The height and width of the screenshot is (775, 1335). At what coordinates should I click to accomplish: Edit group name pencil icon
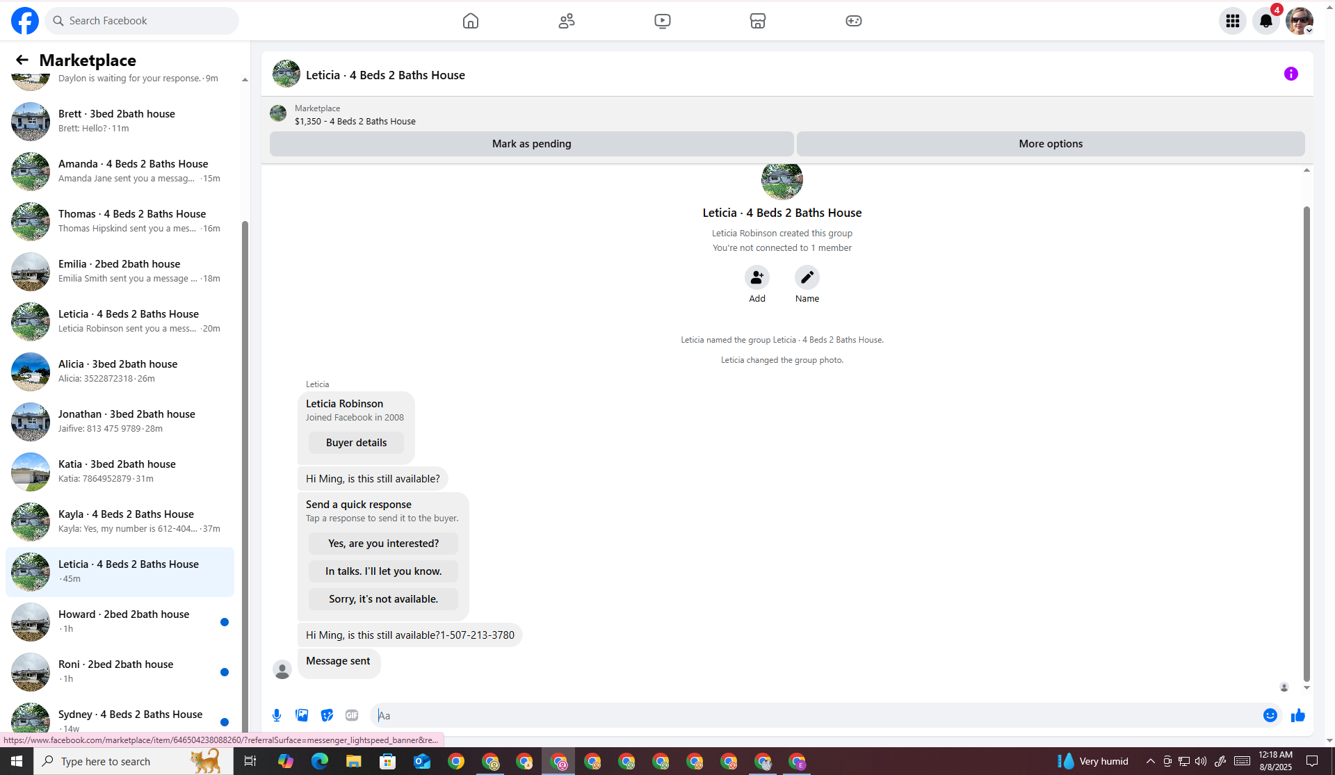click(807, 277)
